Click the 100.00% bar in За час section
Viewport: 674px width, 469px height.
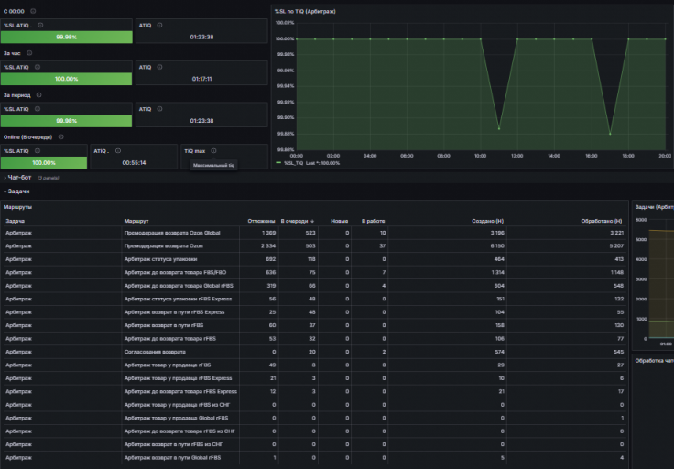click(x=67, y=79)
